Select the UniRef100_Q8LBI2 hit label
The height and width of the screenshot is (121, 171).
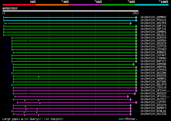[153, 35]
